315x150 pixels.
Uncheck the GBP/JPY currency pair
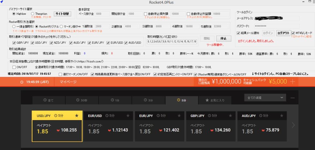pos(14,43)
